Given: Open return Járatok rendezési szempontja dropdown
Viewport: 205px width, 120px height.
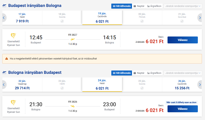Looking at the screenshot, I should click(x=183, y=73).
